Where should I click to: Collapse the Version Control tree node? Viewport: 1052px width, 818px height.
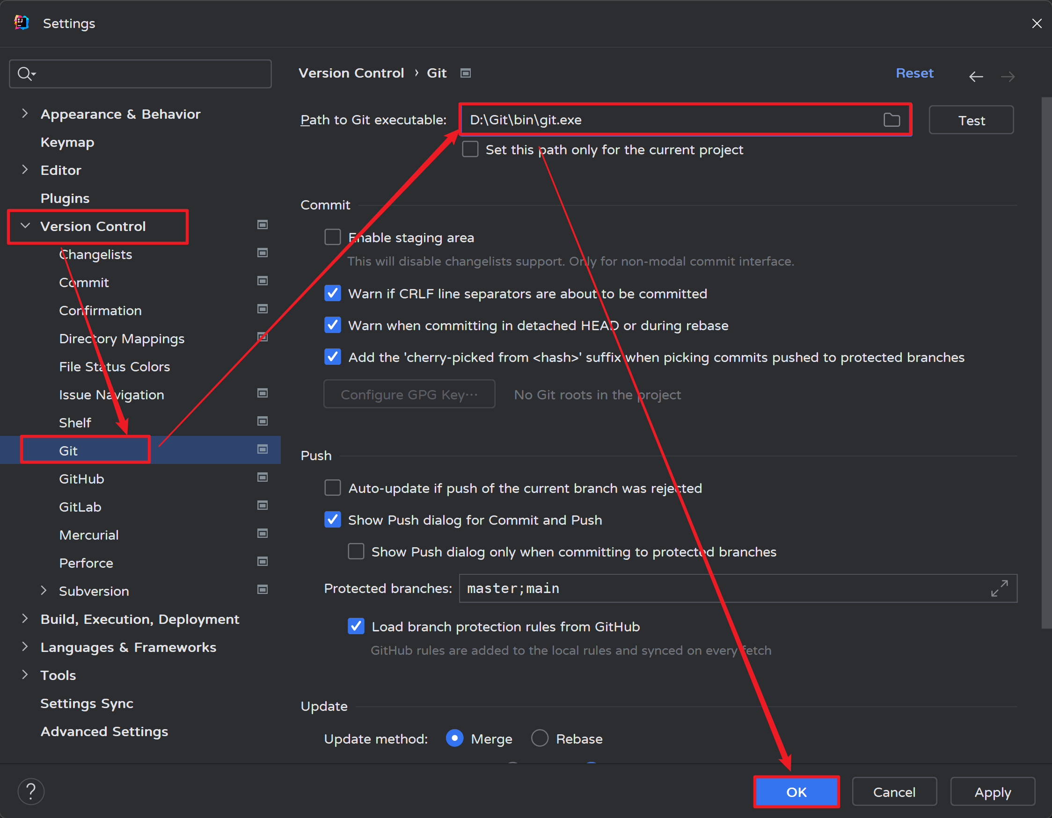(25, 226)
